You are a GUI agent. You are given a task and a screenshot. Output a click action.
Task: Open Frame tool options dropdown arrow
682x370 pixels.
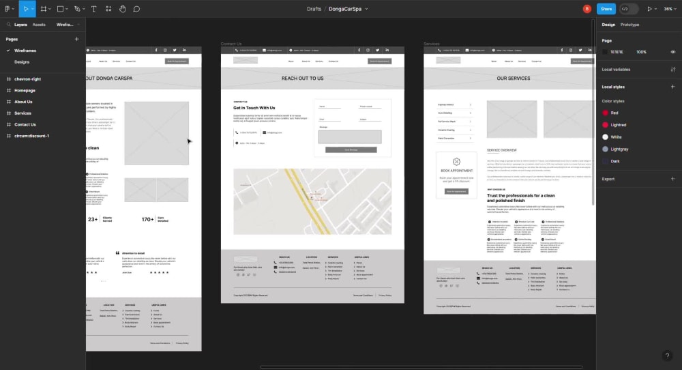pos(50,9)
